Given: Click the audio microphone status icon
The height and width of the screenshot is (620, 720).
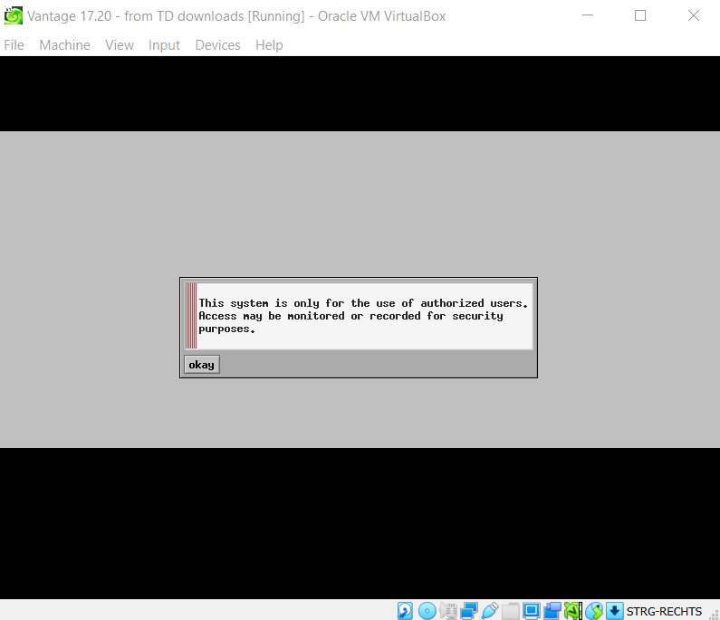Looking at the screenshot, I should (x=448, y=611).
